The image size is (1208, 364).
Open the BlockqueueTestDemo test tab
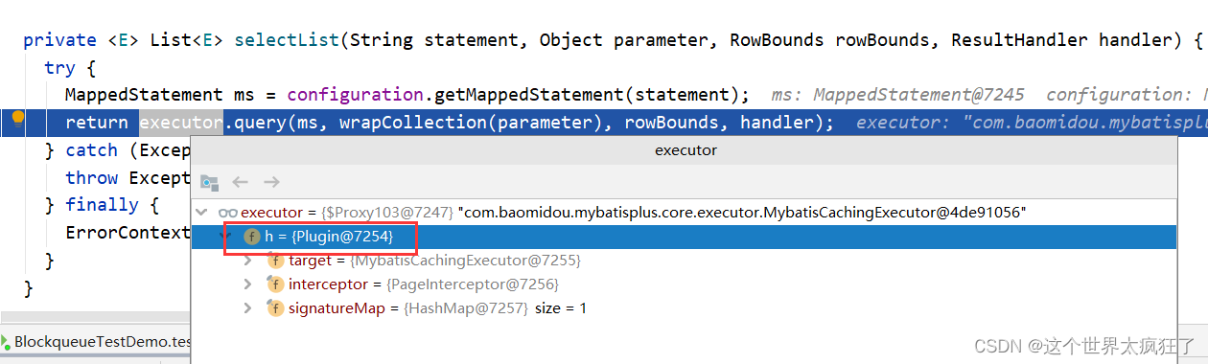[96, 341]
